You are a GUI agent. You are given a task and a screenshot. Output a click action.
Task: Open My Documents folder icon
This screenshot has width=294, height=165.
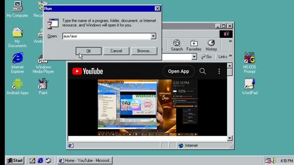click(x=17, y=38)
